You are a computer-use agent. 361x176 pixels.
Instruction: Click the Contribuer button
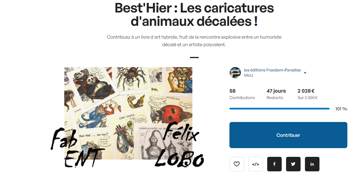288,135
